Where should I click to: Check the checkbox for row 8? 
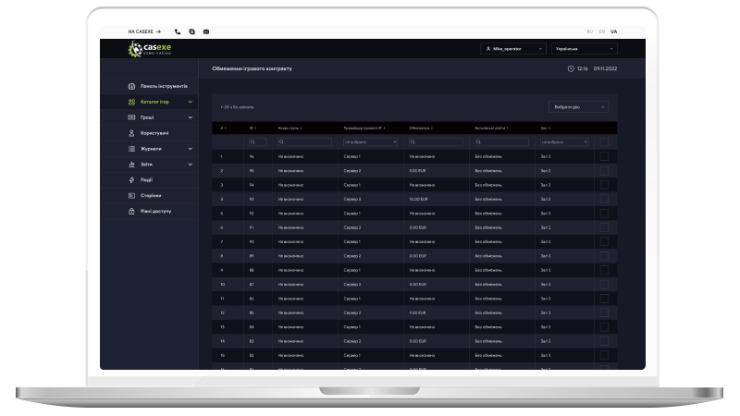(604, 256)
